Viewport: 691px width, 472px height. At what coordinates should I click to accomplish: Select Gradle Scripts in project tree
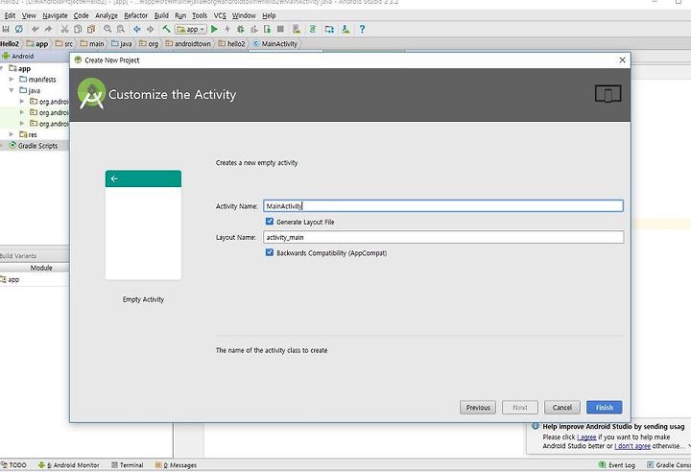34,146
